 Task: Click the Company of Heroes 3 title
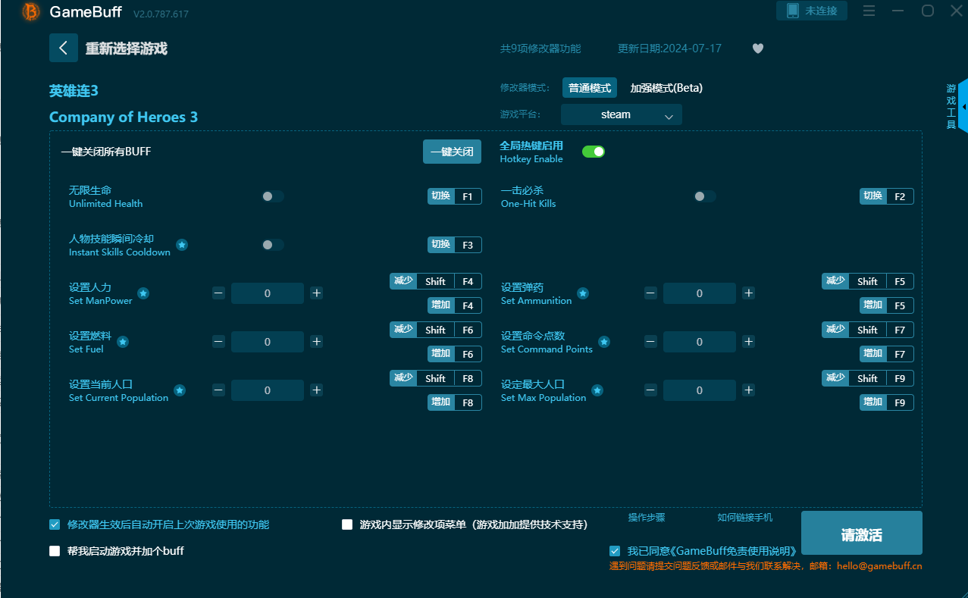(x=124, y=117)
